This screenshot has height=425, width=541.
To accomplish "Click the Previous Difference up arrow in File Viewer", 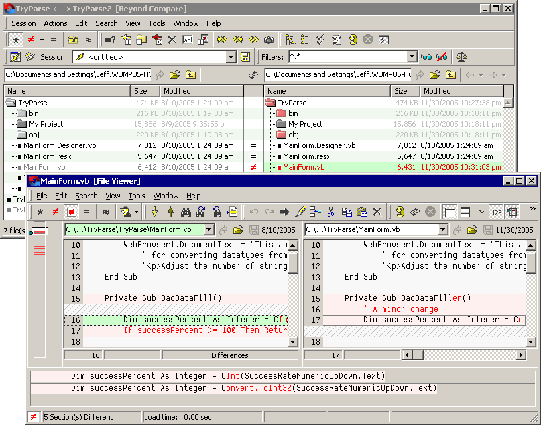I will [x=170, y=212].
